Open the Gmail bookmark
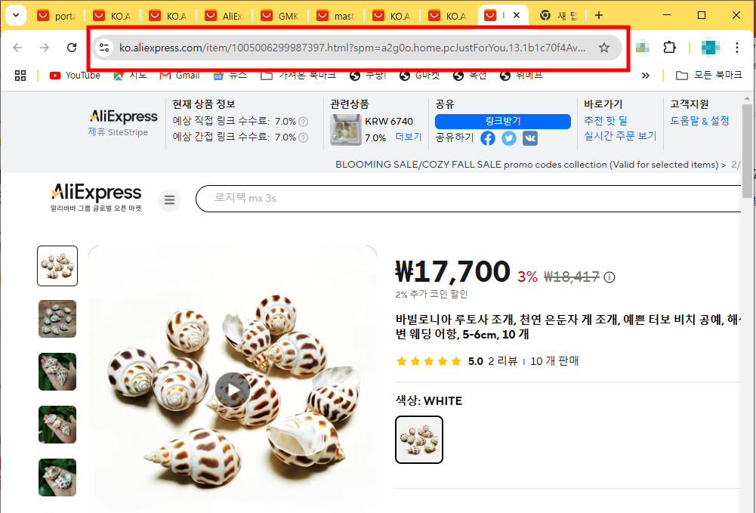 point(179,76)
